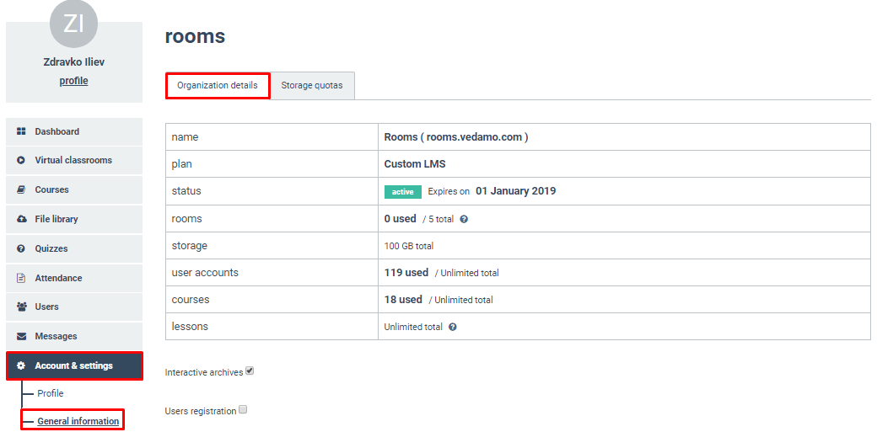Switch to the Storage quotas tab

click(312, 86)
